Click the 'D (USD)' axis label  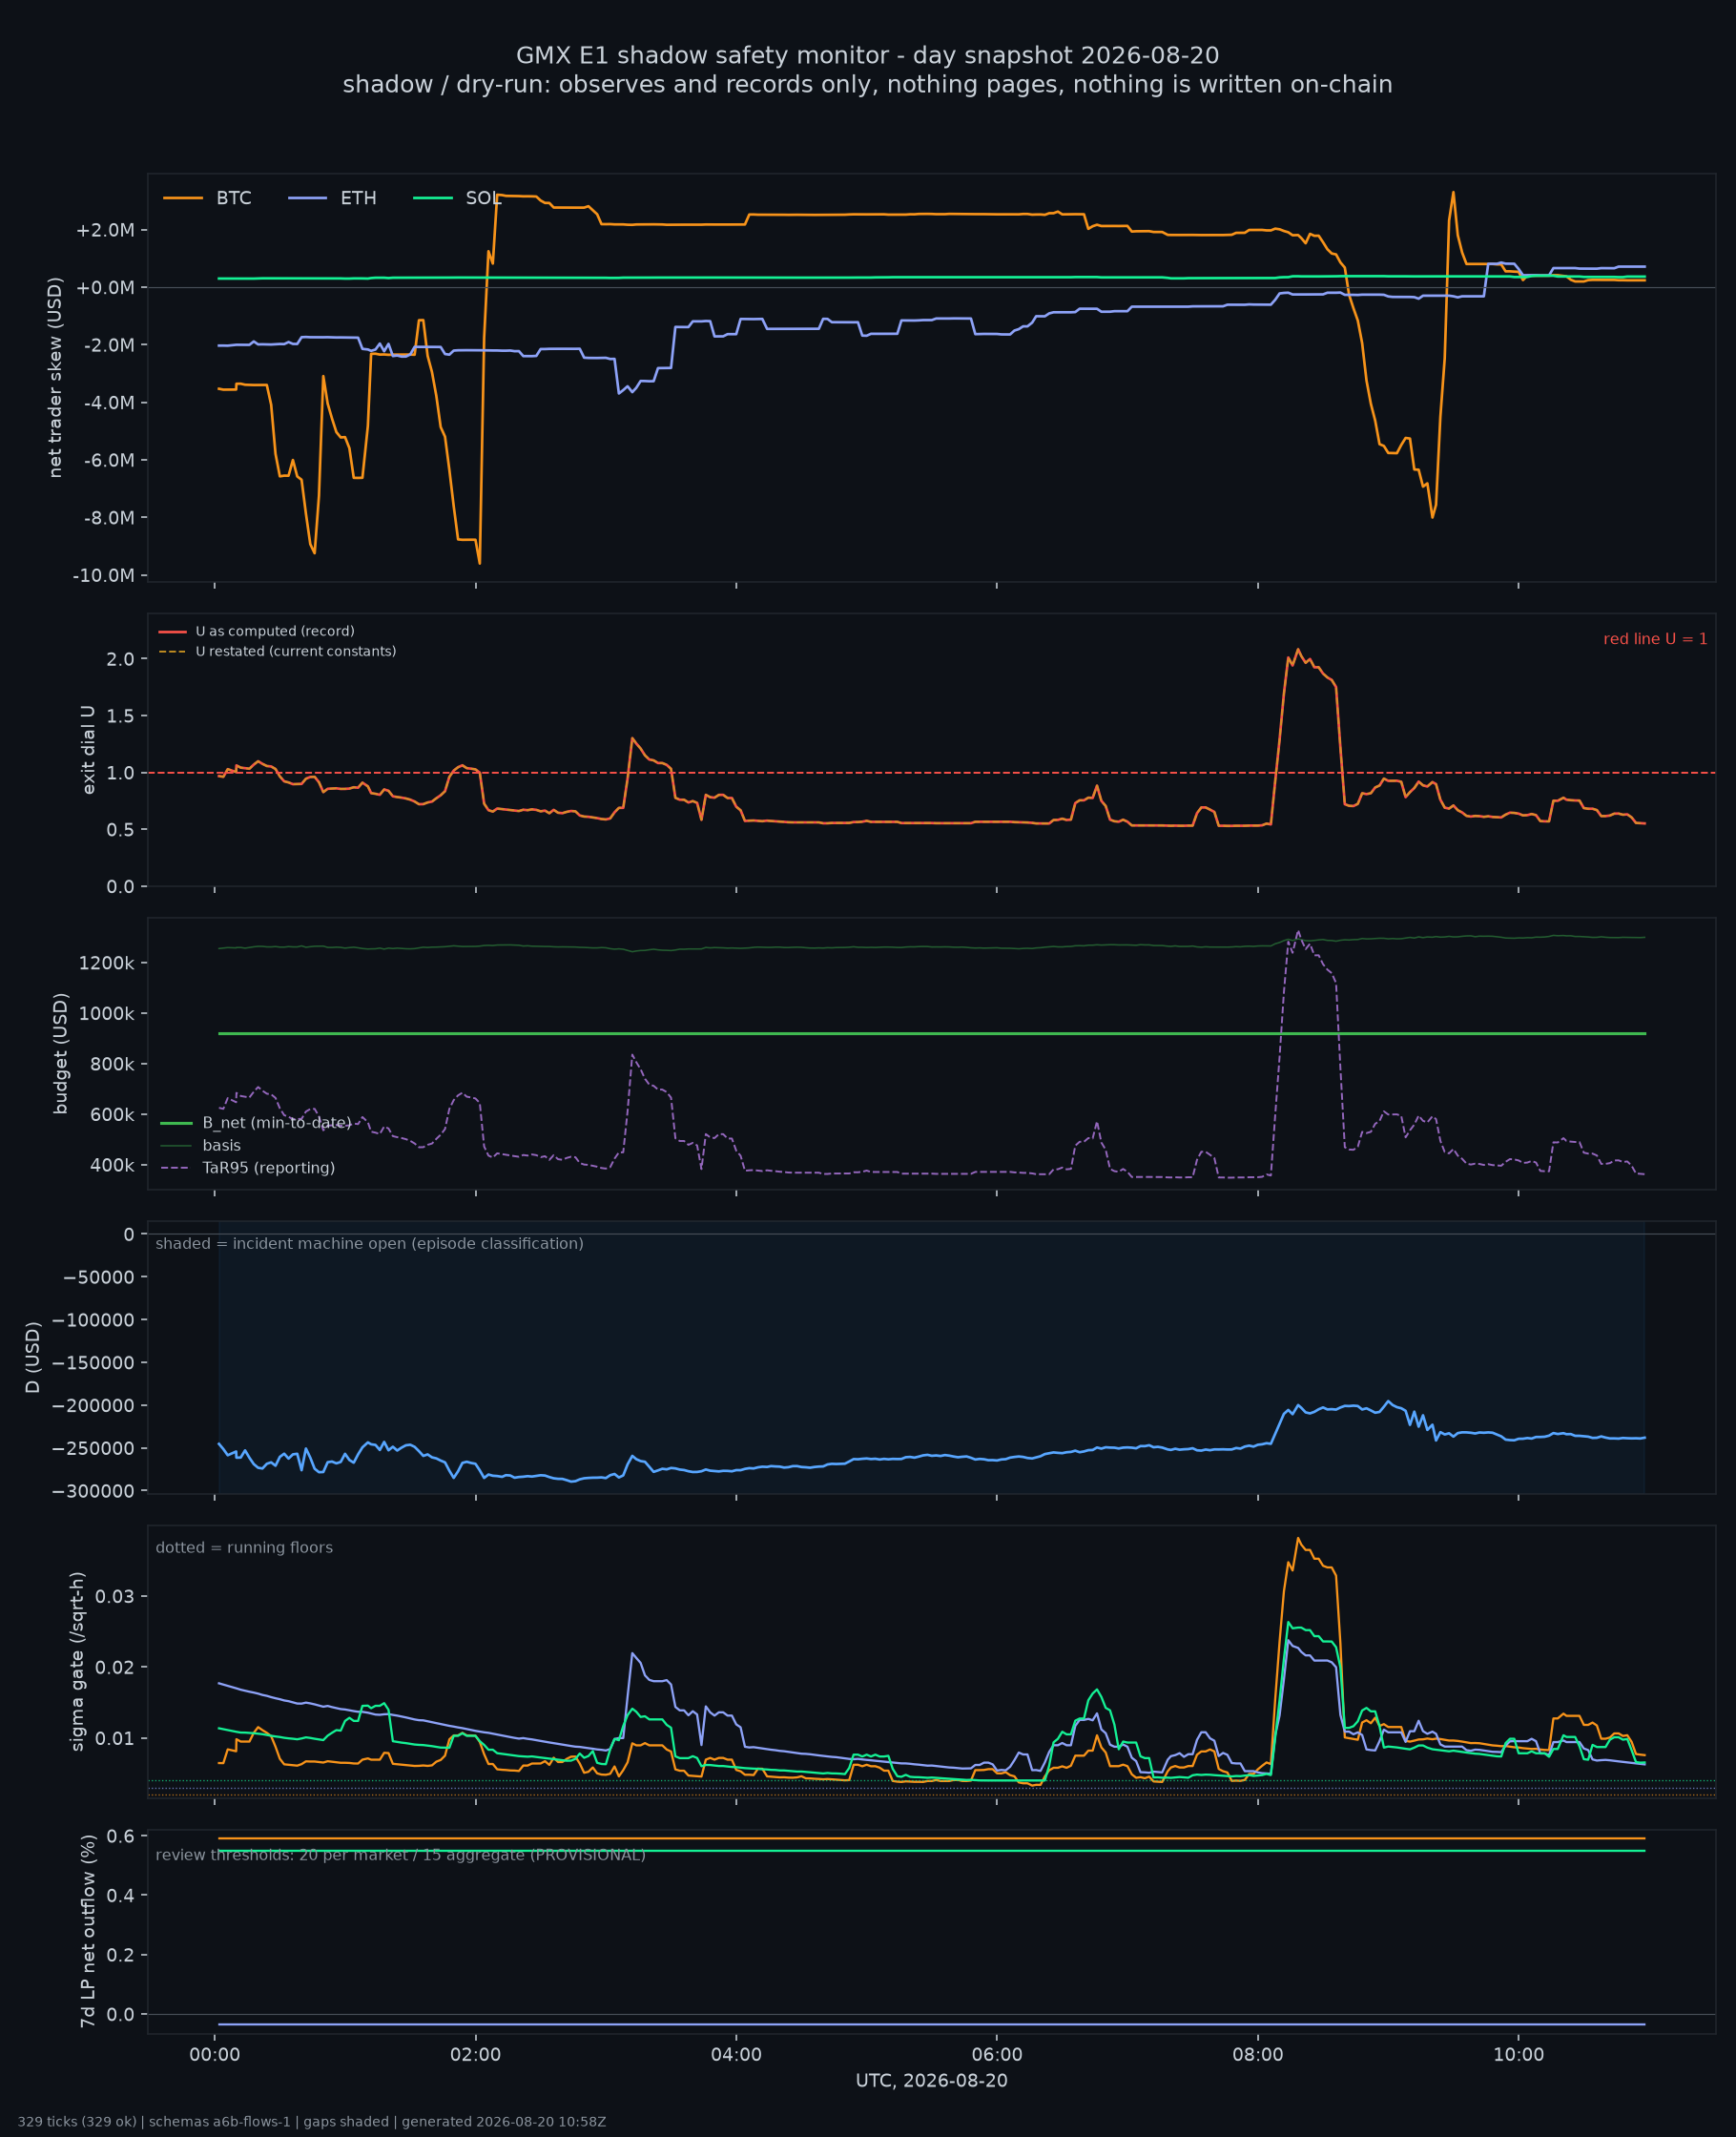point(34,1357)
